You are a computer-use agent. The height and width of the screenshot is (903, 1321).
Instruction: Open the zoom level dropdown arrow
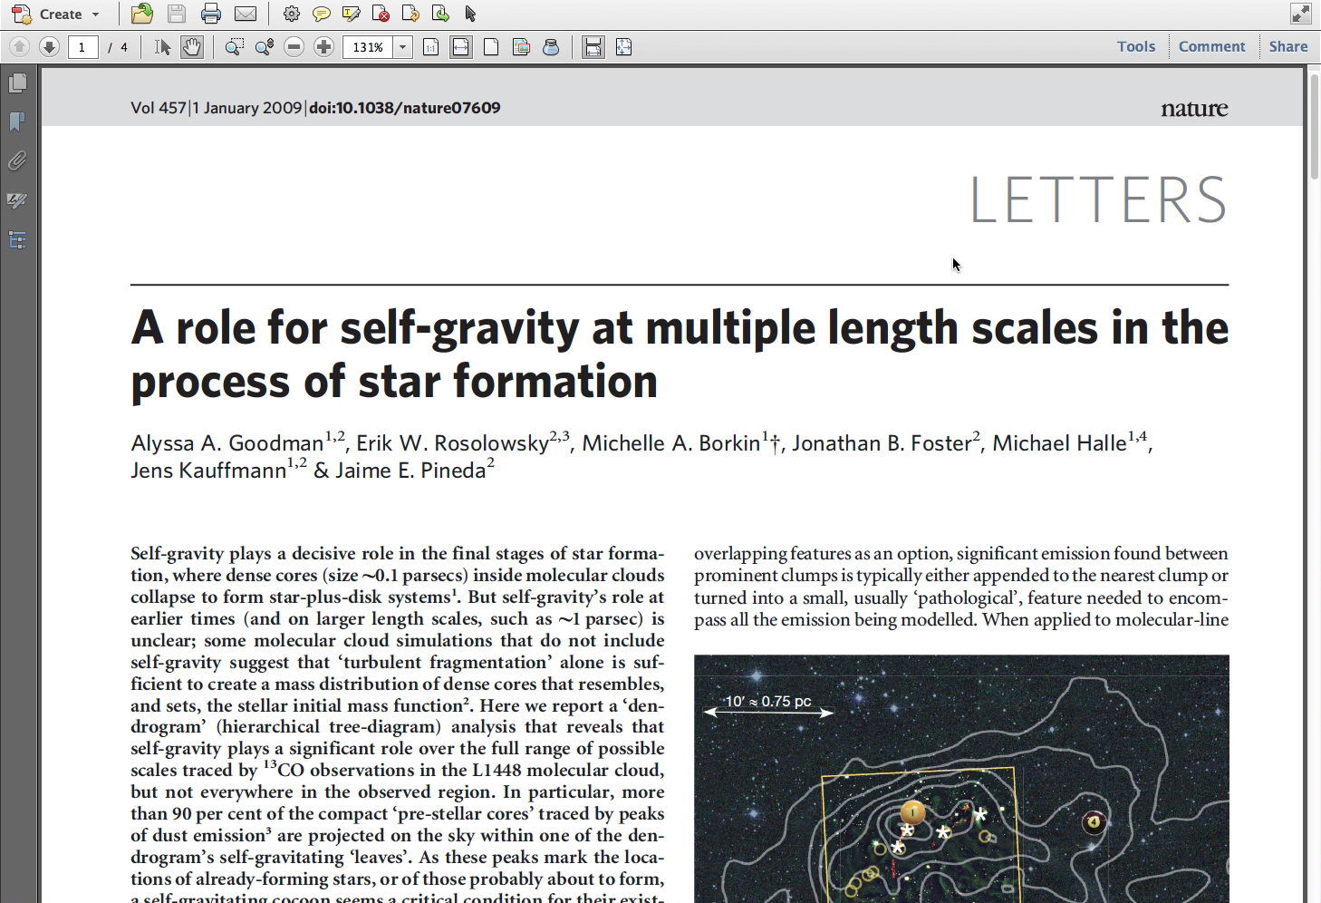click(403, 47)
